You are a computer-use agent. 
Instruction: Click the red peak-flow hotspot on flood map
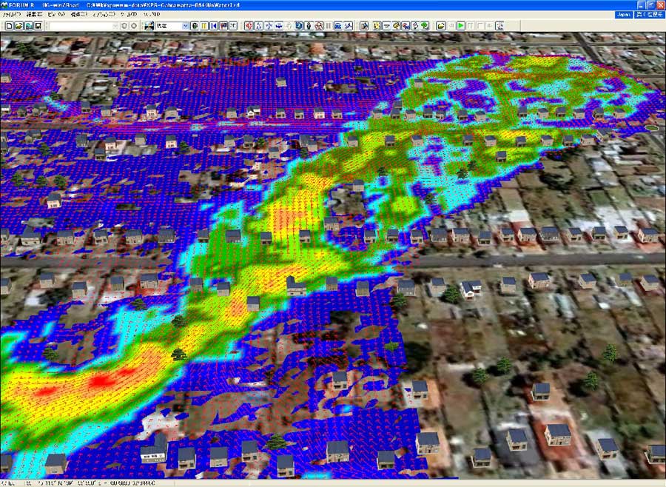[x=101, y=381]
